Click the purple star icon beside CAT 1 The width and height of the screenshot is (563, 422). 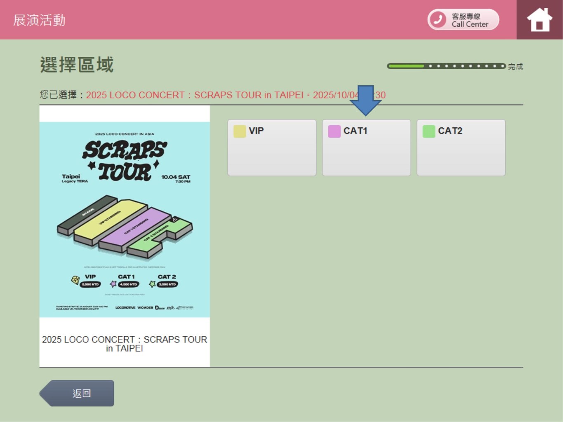point(113,284)
